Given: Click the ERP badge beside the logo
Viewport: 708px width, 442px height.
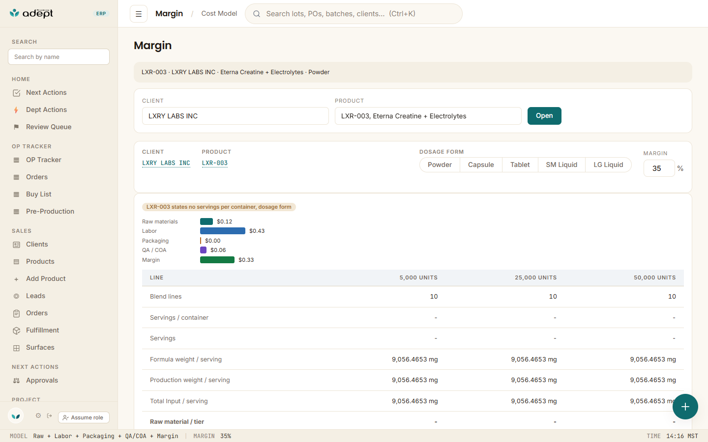Looking at the screenshot, I should pyautogui.click(x=101, y=14).
